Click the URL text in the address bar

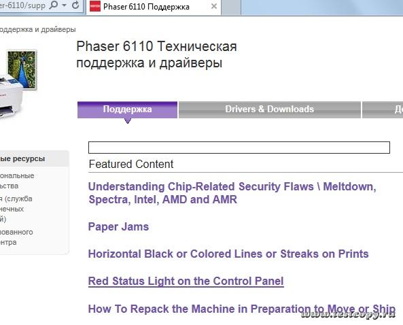tap(22, 5)
